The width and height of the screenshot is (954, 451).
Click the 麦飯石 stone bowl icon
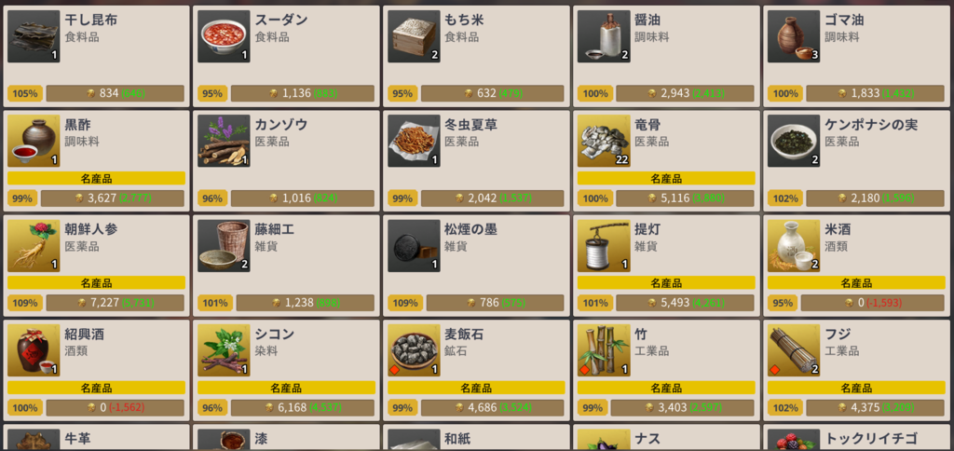(414, 350)
